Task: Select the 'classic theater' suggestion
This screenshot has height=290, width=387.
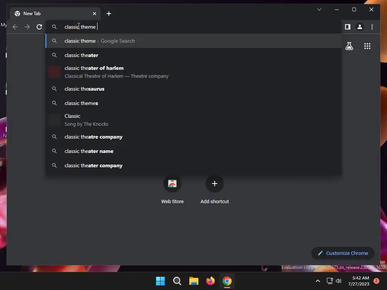Action: pos(193,55)
